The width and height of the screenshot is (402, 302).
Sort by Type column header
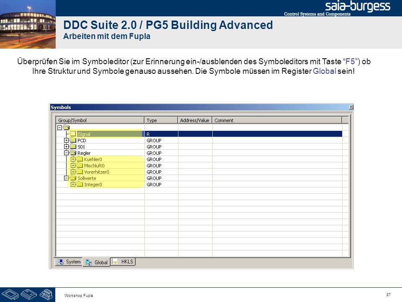161,120
